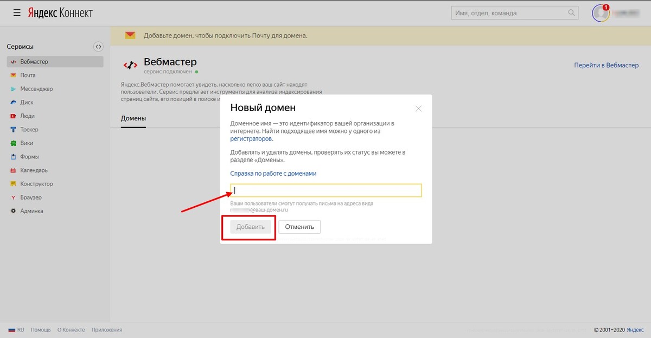Close the Новый домен dialog
The width and height of the screenshot is (651, 338).
[418, 109]
